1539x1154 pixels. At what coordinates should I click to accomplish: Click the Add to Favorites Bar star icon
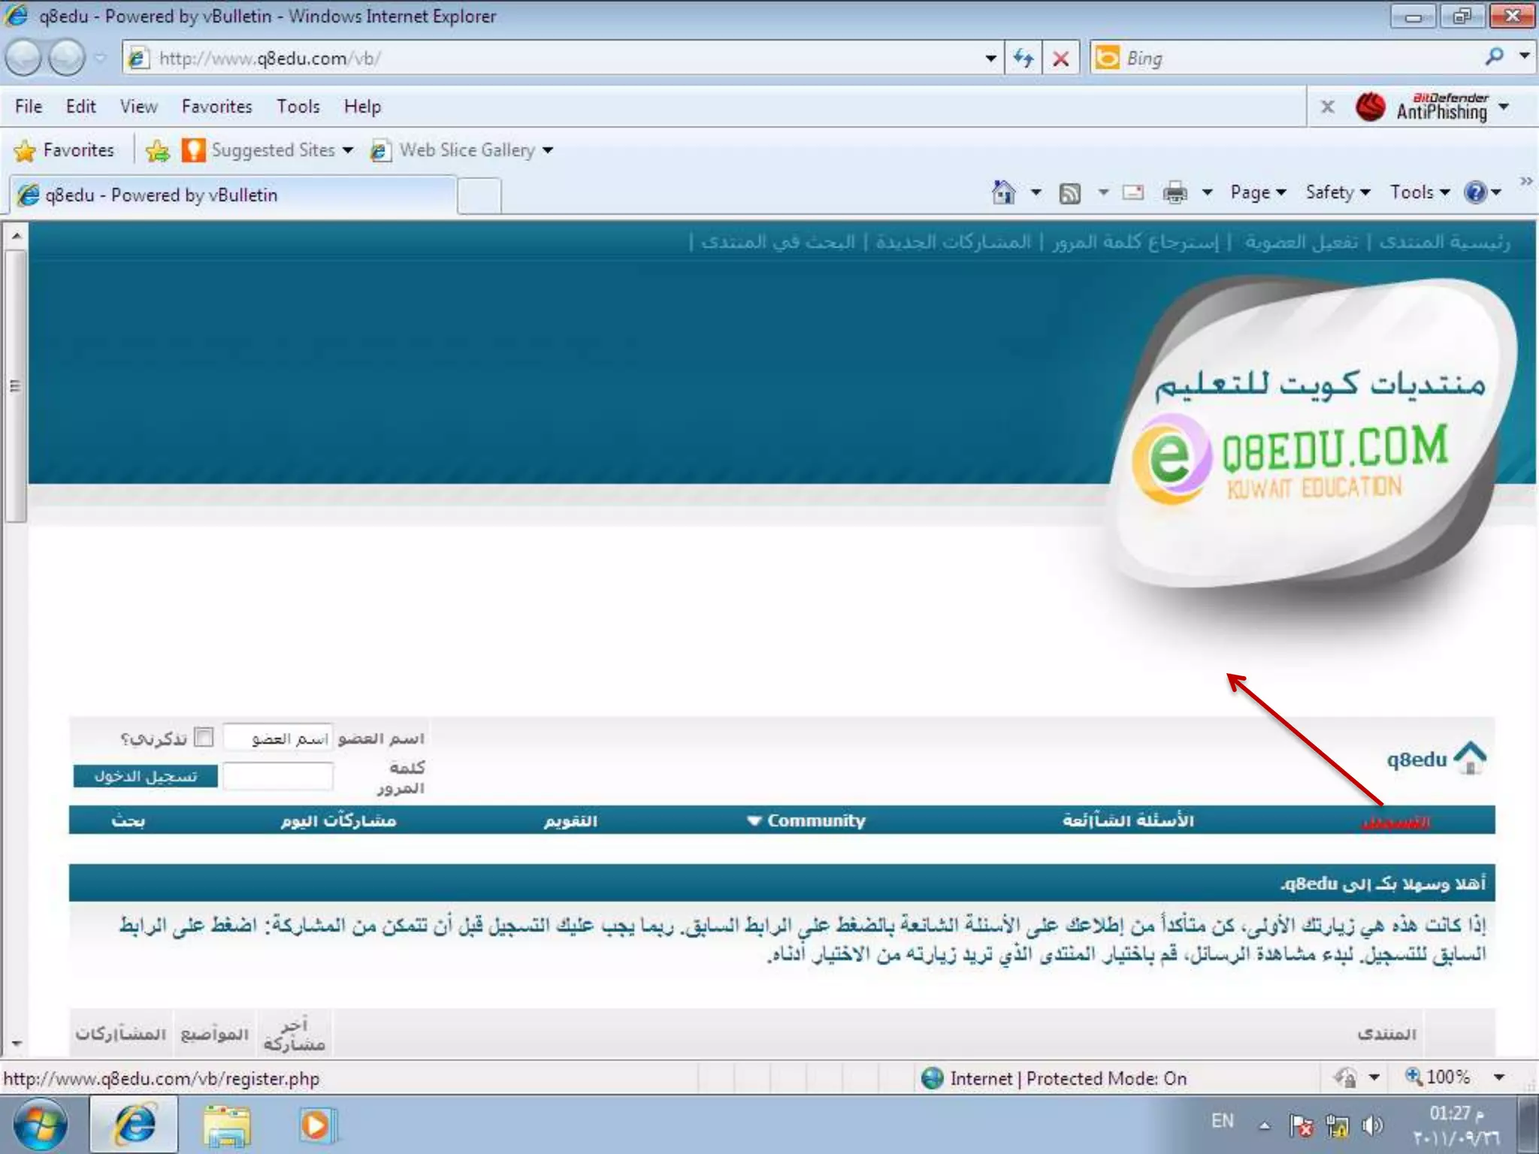pos(158,151)
